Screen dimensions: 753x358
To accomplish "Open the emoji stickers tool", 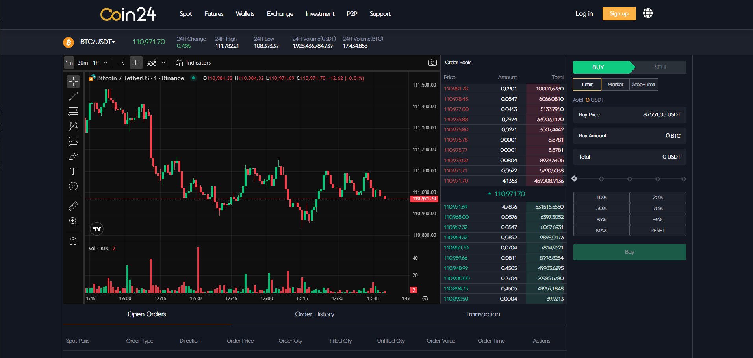I will [x=73, y=186].
